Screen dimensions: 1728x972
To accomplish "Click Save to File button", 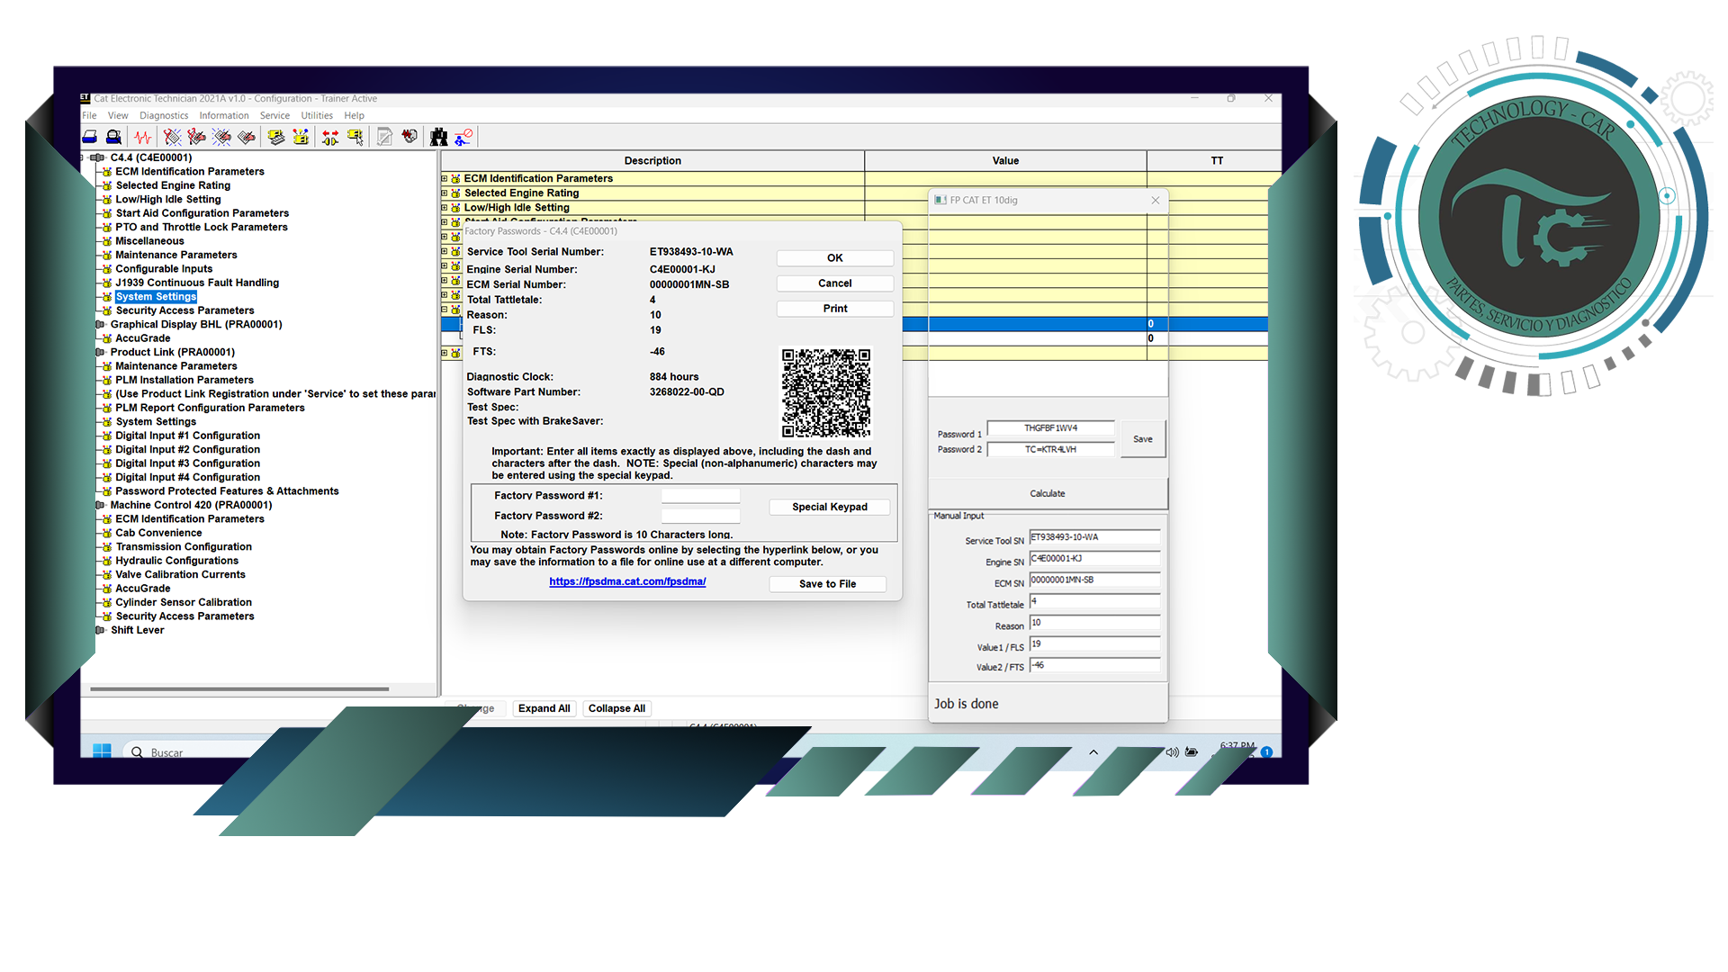I will coord(828,584).
